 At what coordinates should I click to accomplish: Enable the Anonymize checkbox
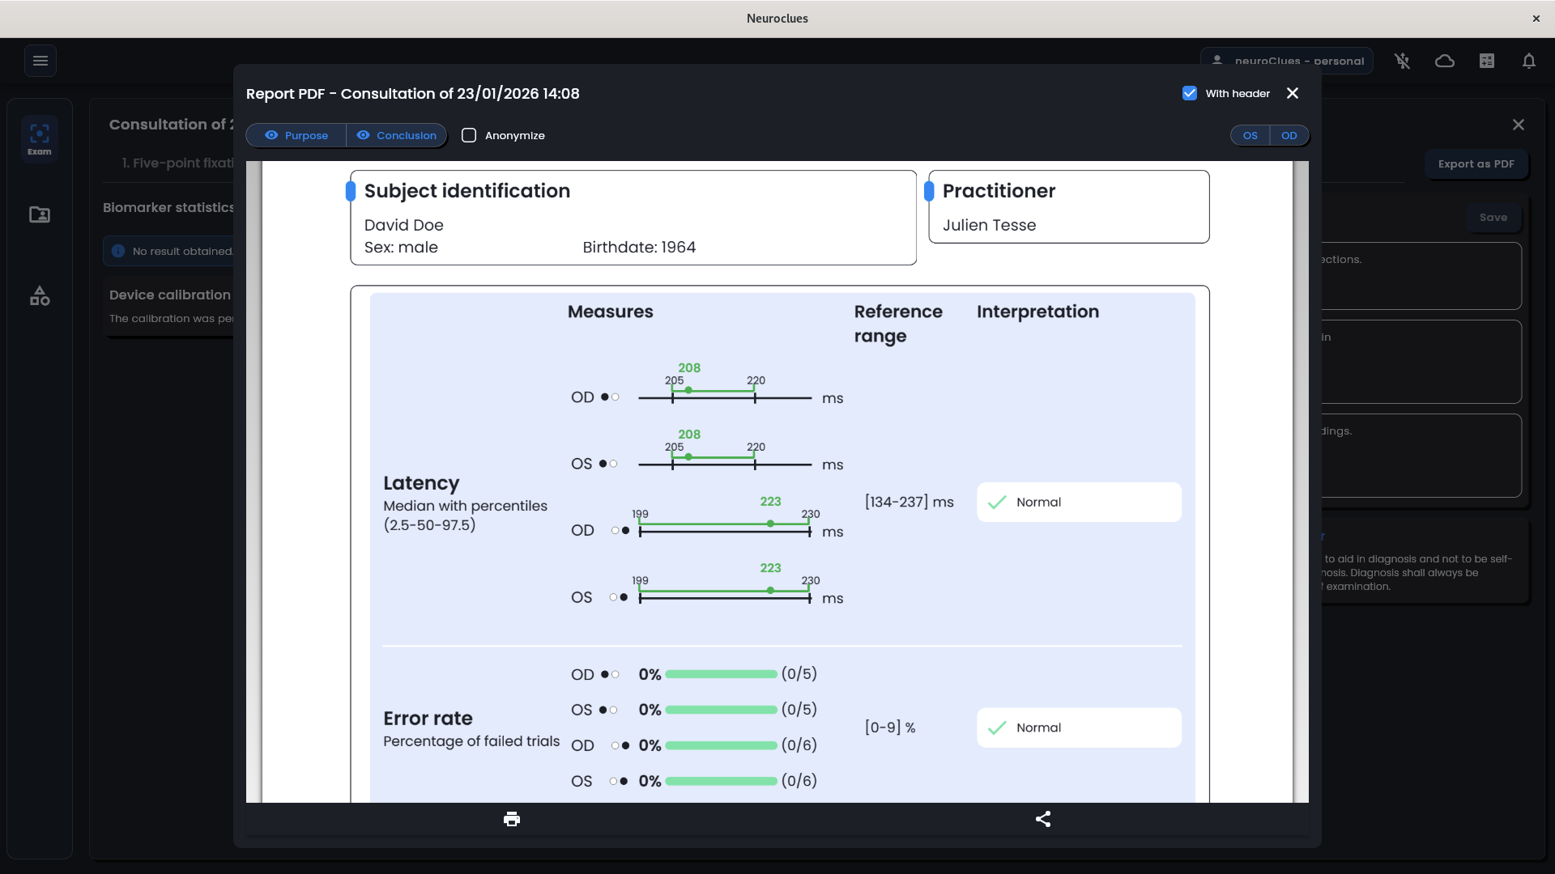click(469, 135)
